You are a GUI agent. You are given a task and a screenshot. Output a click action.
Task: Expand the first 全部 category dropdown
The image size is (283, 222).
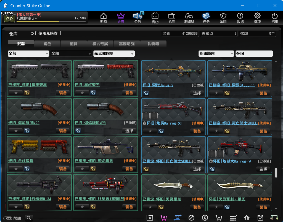[28, 53]
